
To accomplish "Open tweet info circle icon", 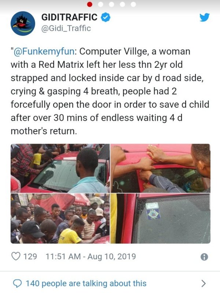I will (x=204, y=257).
